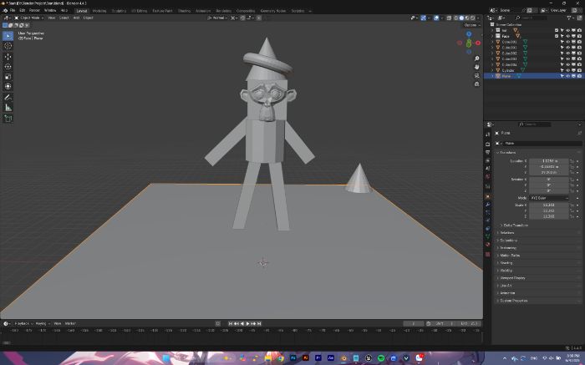
Task: Switch viewport shading to Wireframe
Action: (456, 18)
